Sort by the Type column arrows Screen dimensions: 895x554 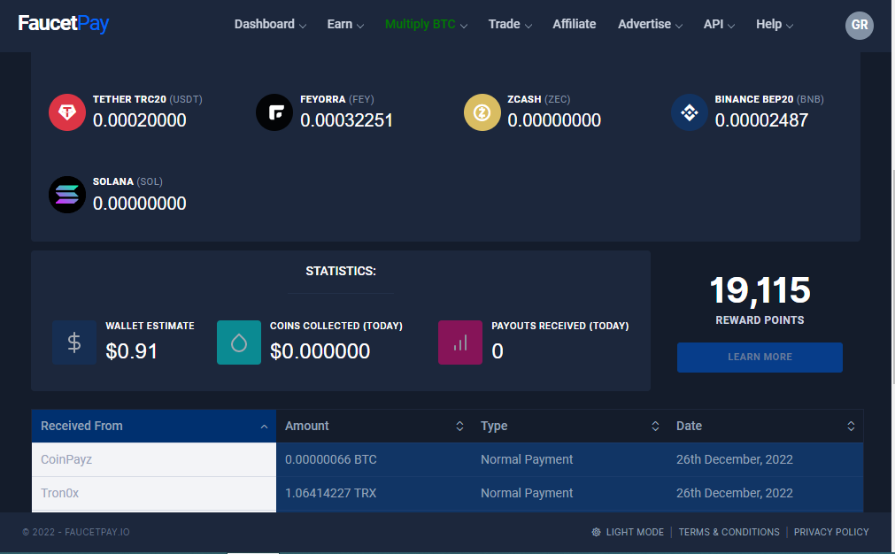(655, 427)
